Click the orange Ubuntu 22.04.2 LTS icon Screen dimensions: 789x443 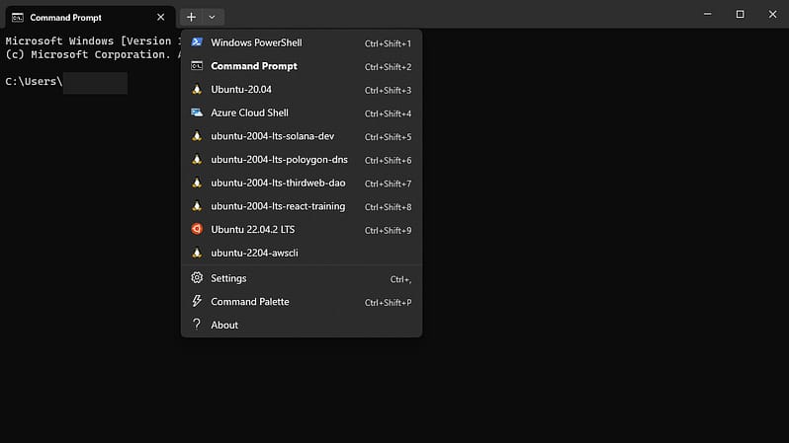pos(197,229)
